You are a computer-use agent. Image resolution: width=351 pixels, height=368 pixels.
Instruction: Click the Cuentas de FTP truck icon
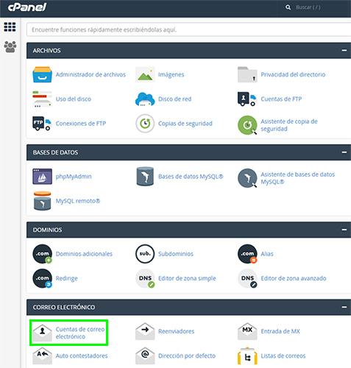247,99
